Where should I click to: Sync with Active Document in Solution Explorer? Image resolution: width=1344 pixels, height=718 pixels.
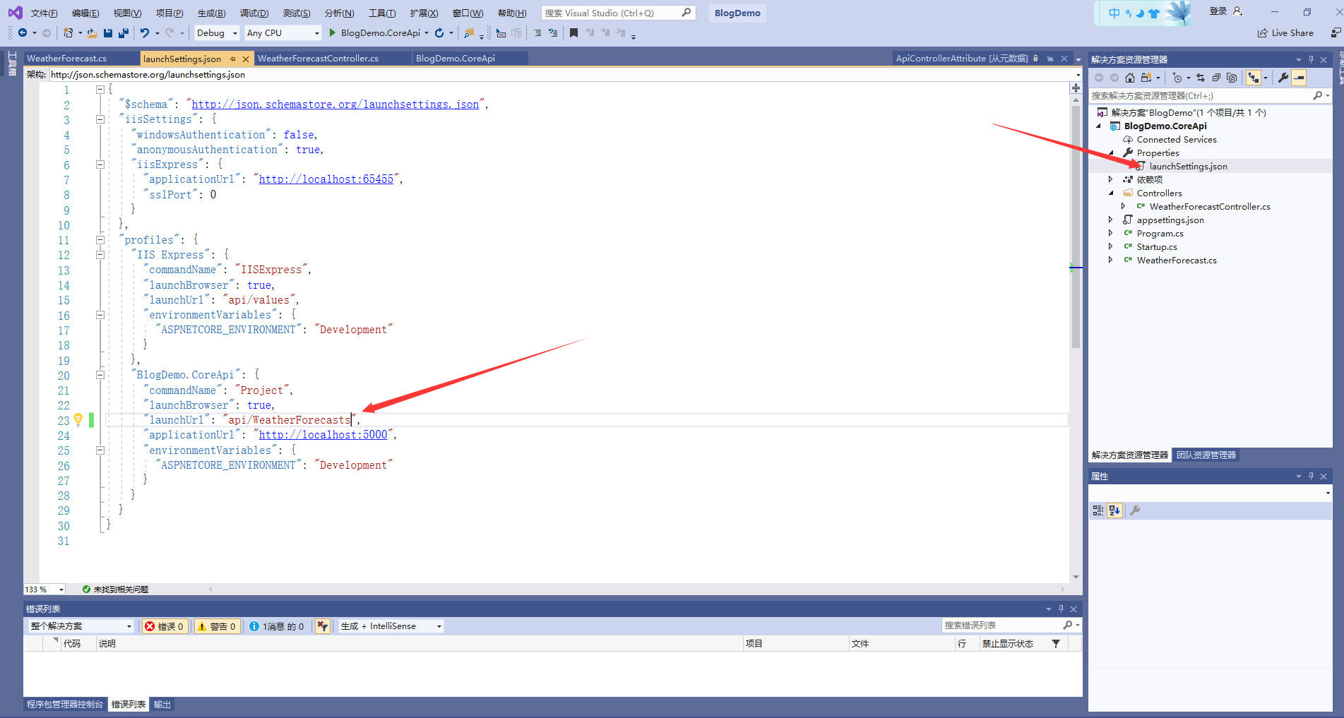(1201, 78)
